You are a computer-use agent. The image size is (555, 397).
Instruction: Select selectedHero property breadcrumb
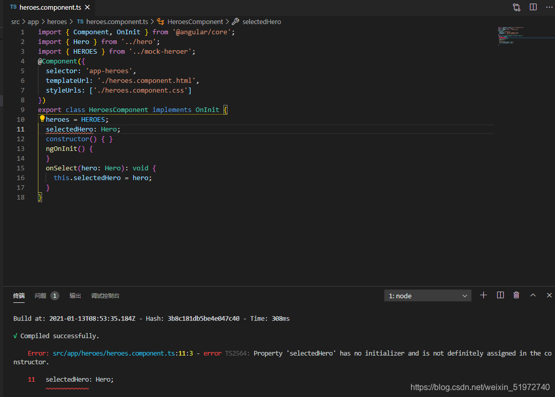click(261, 21)
